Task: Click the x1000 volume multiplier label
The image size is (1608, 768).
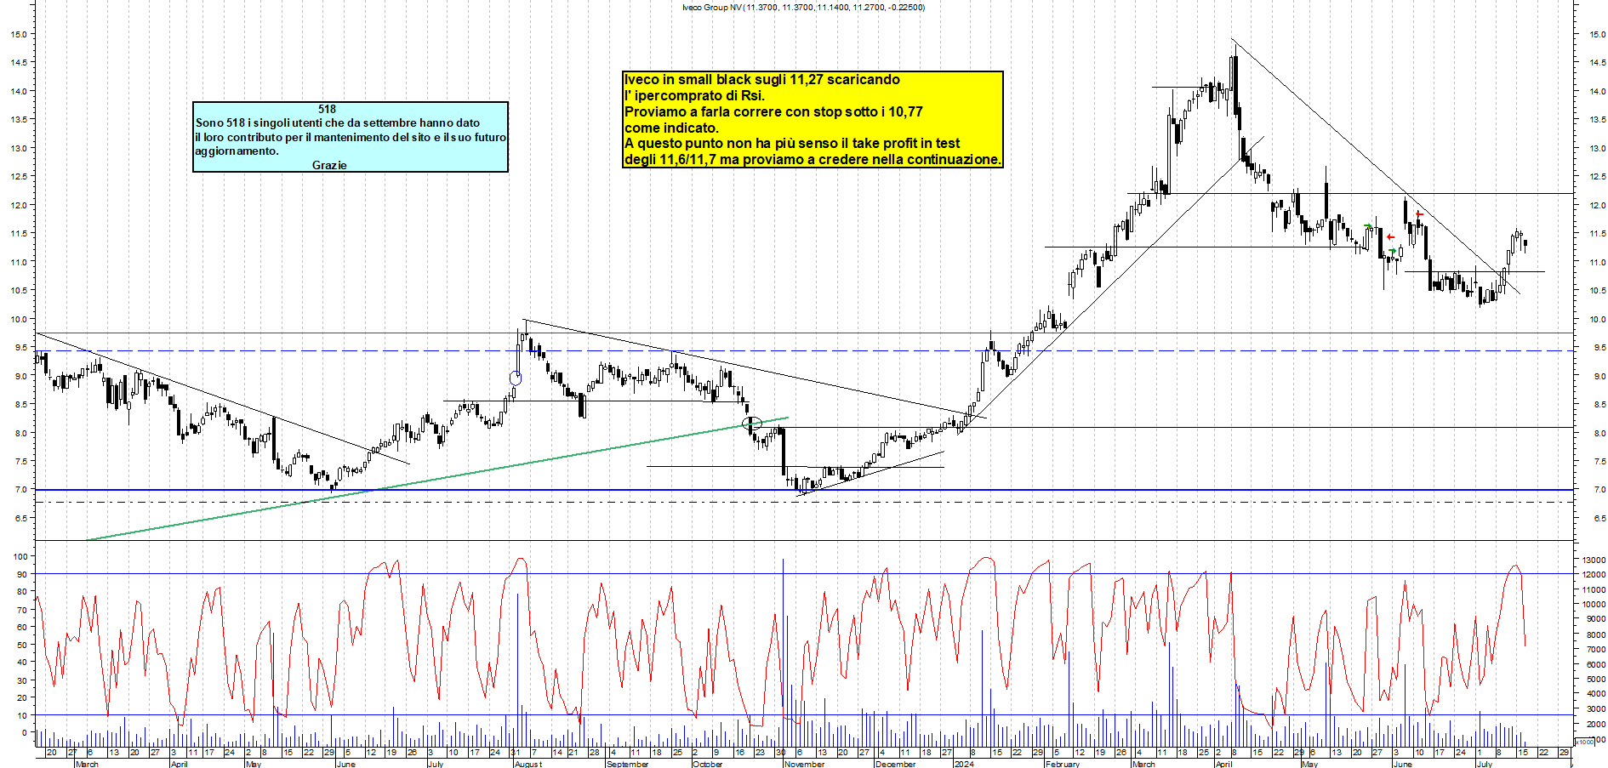Action: (x=1584, y=742)
